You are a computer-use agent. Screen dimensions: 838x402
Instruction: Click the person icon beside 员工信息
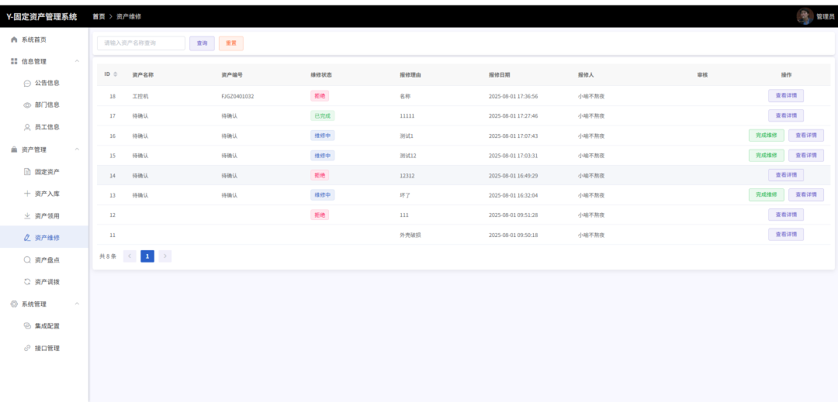(x=27, y=128)
